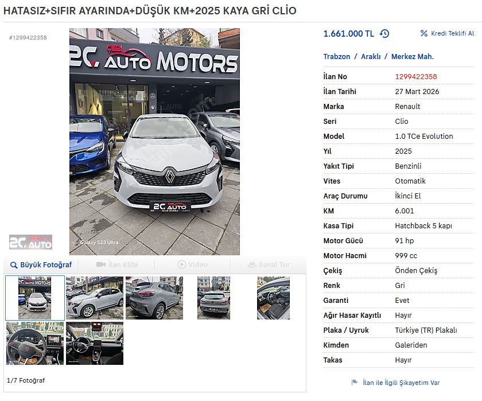Screen dimensions: 482x401
Task: Click the Takas value Hayır
Action: click(x=403, y=360)
